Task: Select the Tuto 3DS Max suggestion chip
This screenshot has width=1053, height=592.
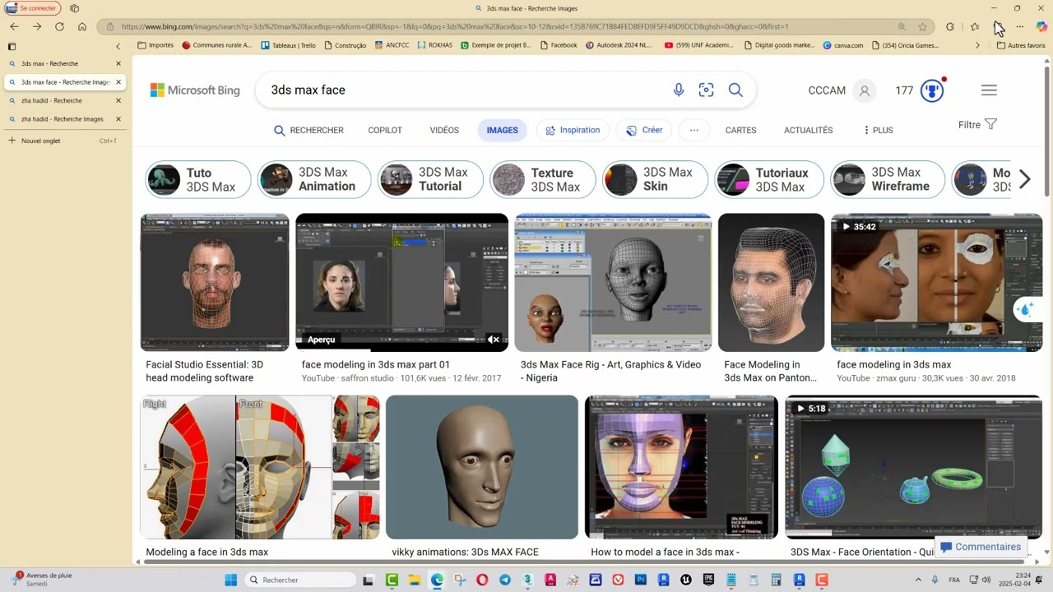Action: pyautogui.click(x=198, y=179)
